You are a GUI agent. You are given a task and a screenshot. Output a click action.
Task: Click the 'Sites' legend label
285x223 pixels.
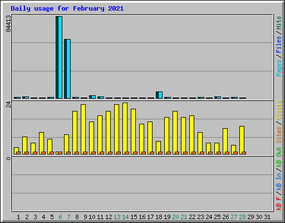[x=279, y=135]
